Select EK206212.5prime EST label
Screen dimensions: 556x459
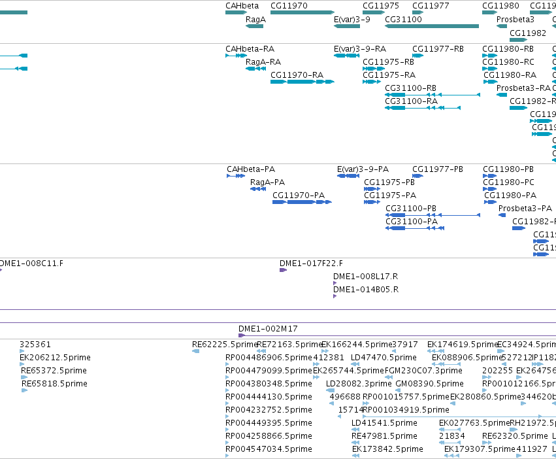[56, 358]
